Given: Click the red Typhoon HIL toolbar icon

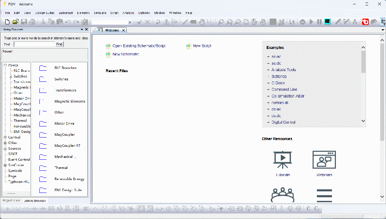Looking at the screenshot, I should (x=365, y=22).
